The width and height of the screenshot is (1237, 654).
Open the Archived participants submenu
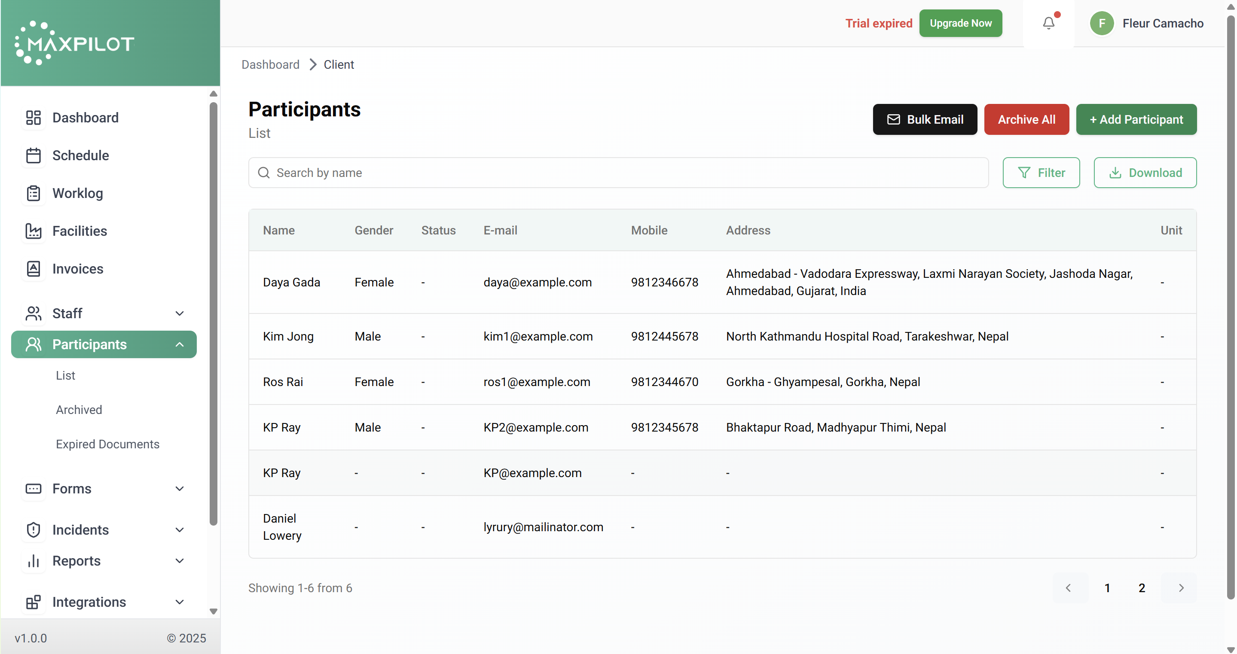[x=79, y=409]
